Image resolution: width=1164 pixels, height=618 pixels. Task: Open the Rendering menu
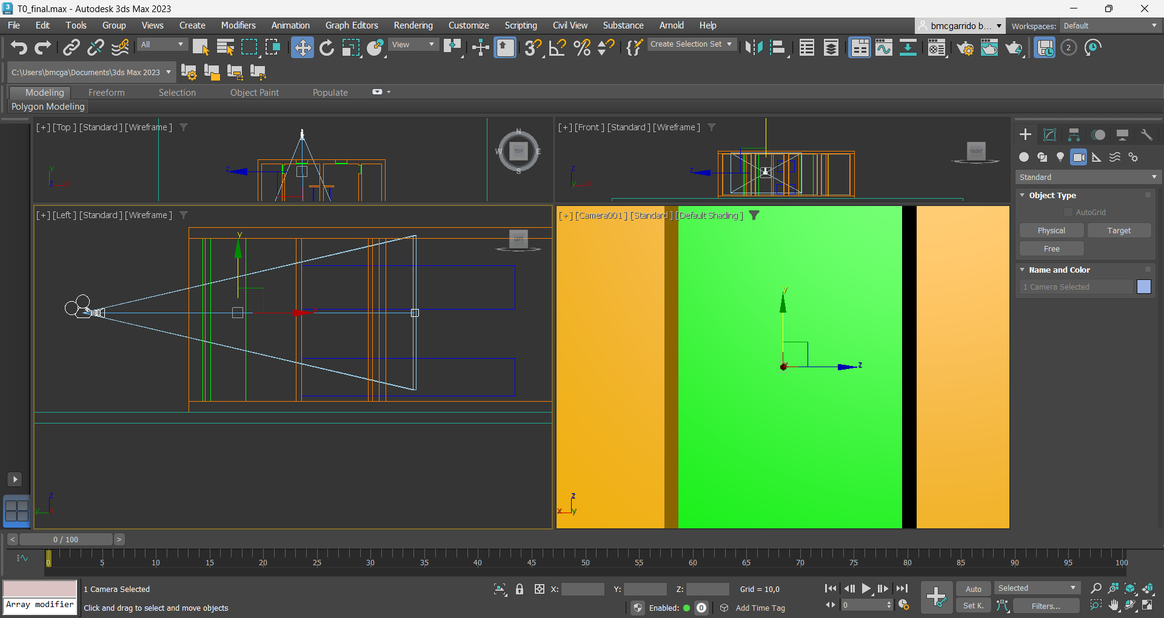413,25
